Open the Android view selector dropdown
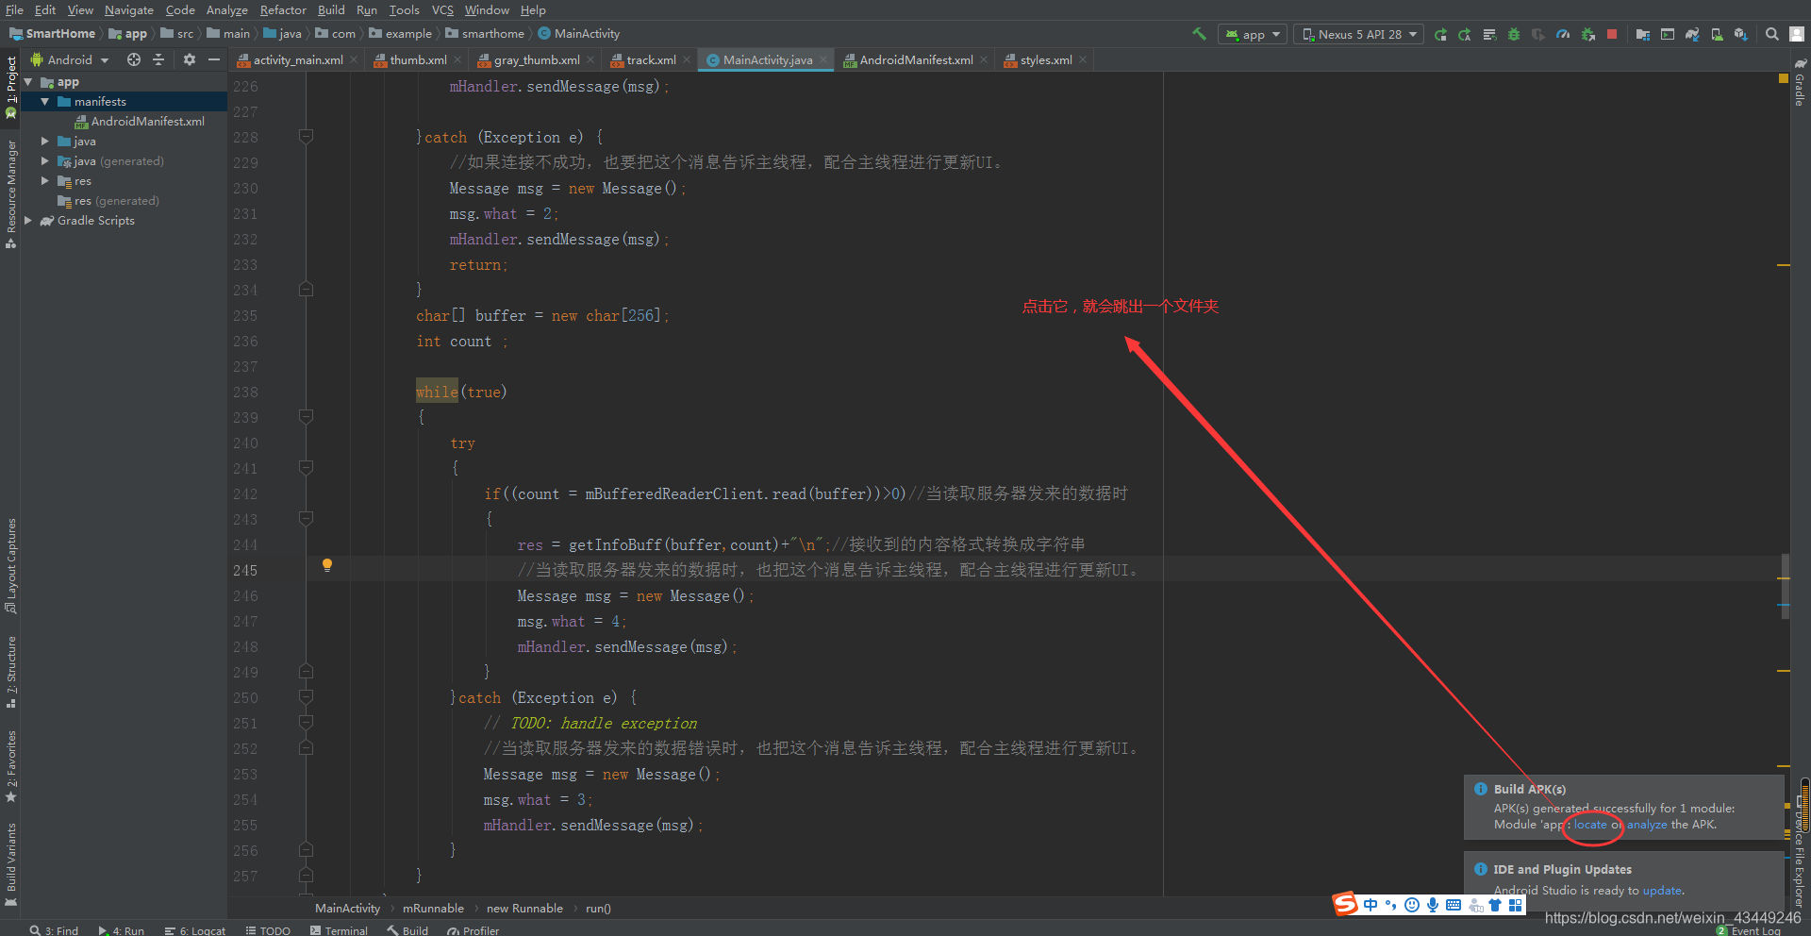Image resolution: width=1811 pixels, height=936 pixels. [x=71, y=59]
